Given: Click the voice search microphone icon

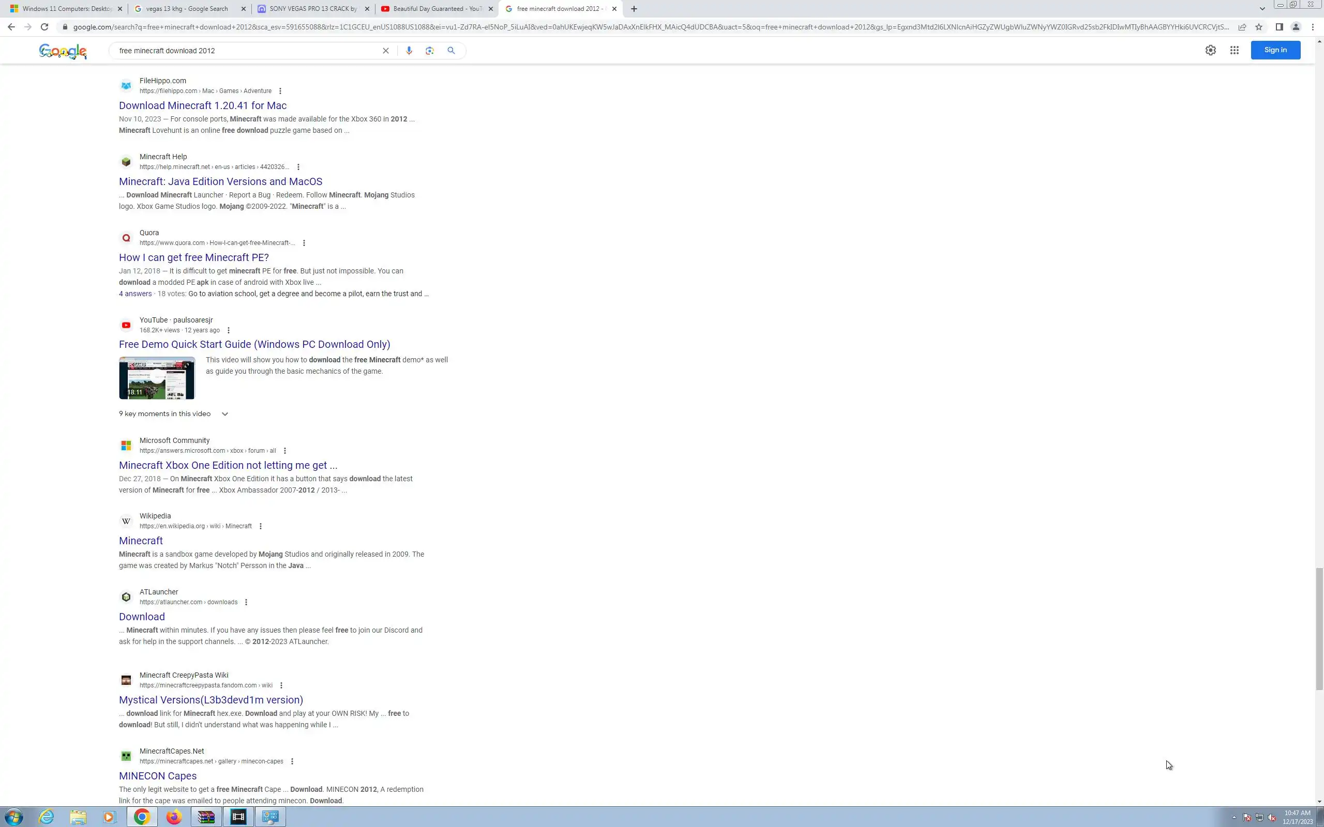Looking at the screenshot, I should point(409,50).
